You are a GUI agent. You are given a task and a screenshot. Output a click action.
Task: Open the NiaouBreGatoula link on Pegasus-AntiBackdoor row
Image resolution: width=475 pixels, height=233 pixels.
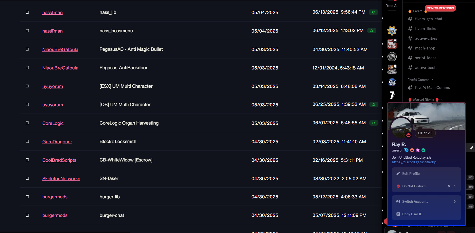click(60, 68)
